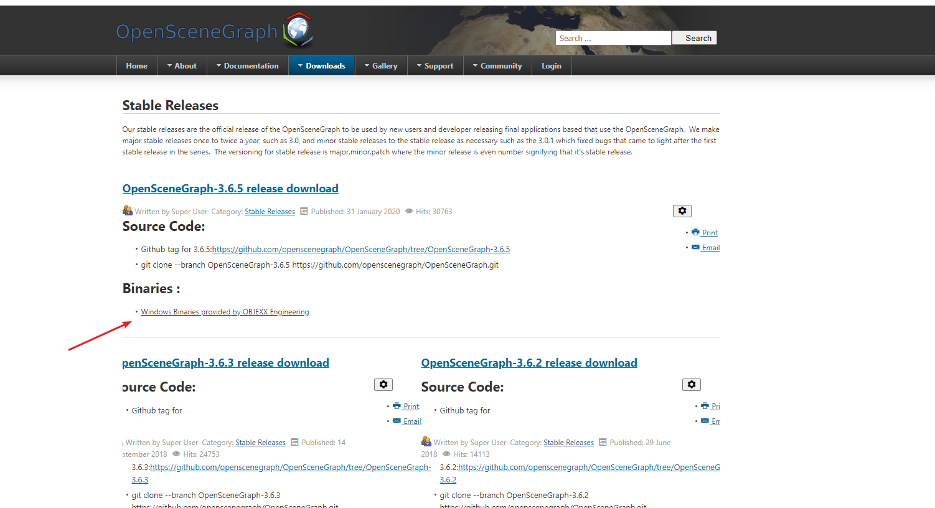Click the magnifying glass icon beside the search box

click(546, 32)
